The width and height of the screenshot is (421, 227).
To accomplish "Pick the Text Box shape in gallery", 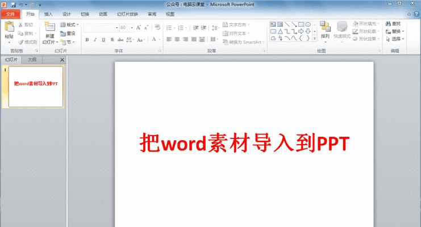I will pyautogui.click(x=273, y=24).
